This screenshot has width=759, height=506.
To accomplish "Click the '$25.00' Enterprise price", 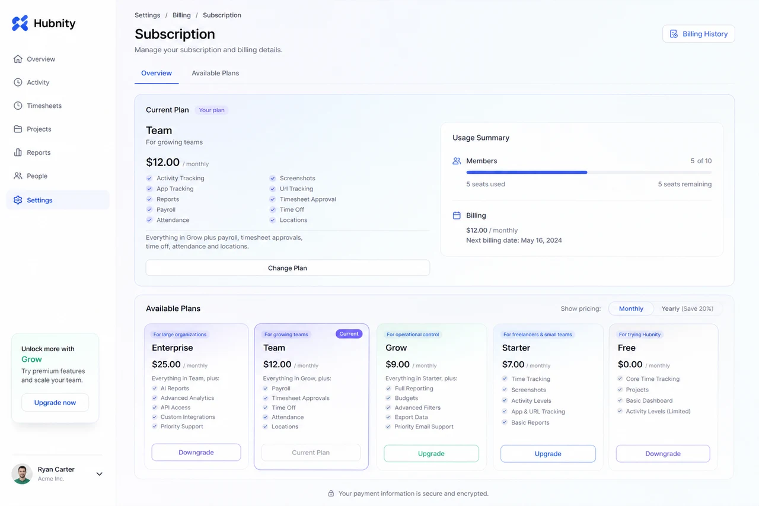I will 166,364.
